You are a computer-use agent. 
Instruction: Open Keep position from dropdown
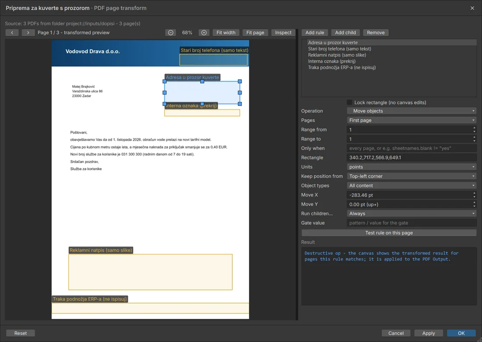coord(411,176)
